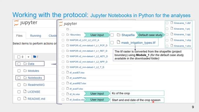Click the folder icon beside WAPOR.v2_mm-dekad-1_L1_RET_D
Image resolution: width=199 pixels, height=112 pixels.
pyautogui.click(x=68, y=51)
